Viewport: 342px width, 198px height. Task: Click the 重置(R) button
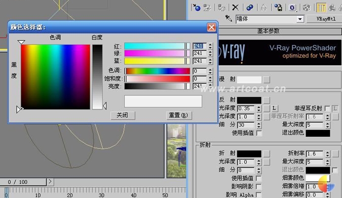179,115
